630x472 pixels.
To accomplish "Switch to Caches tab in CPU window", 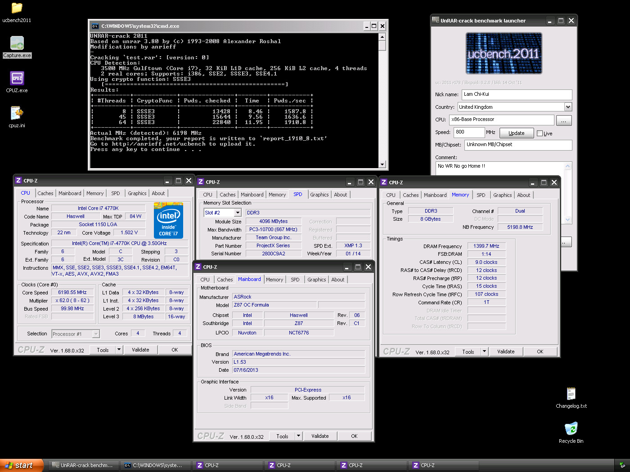I will [x=45, y=193].
